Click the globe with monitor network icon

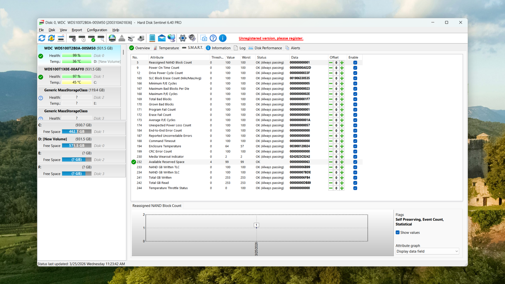171,38
